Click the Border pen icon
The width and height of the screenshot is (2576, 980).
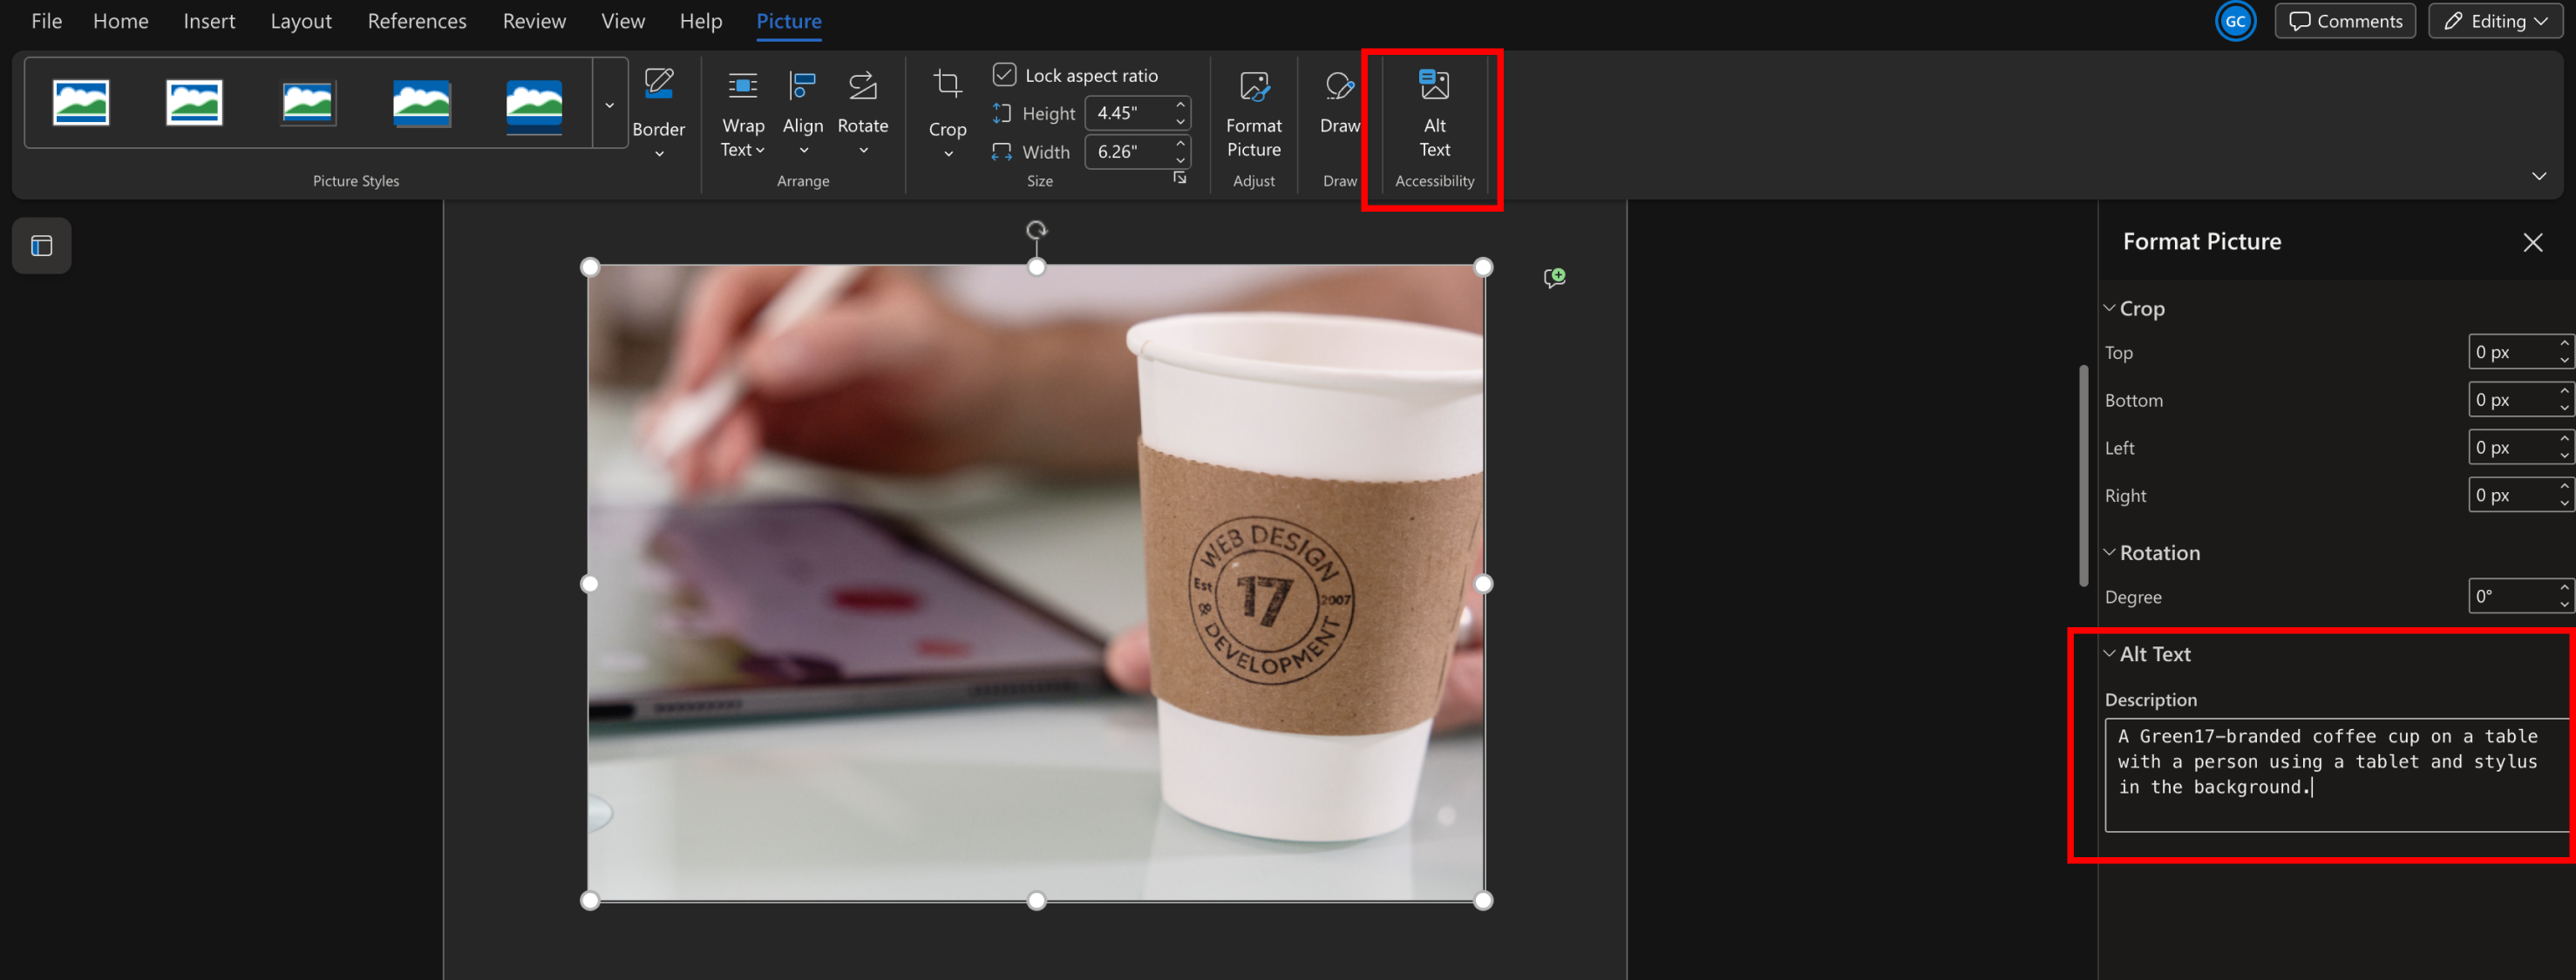coord(658,84)
